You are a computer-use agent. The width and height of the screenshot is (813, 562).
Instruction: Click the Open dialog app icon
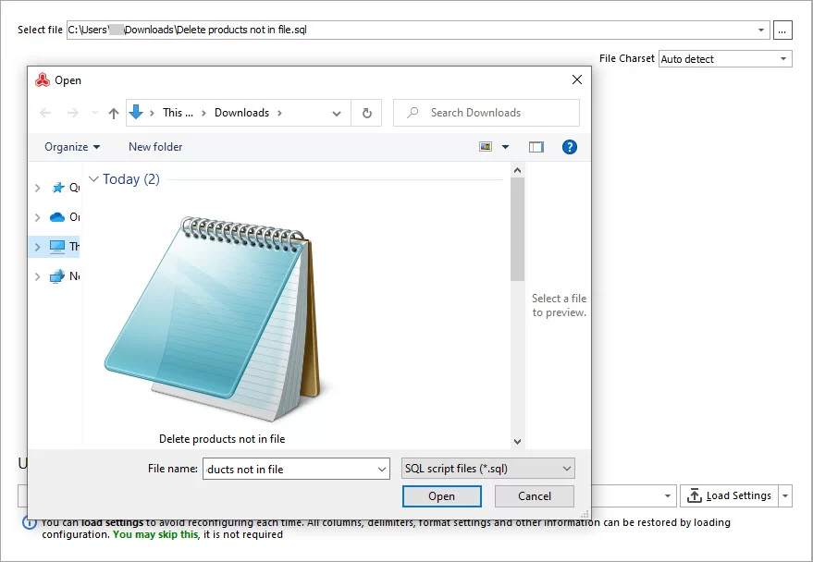tap(42, 80)
